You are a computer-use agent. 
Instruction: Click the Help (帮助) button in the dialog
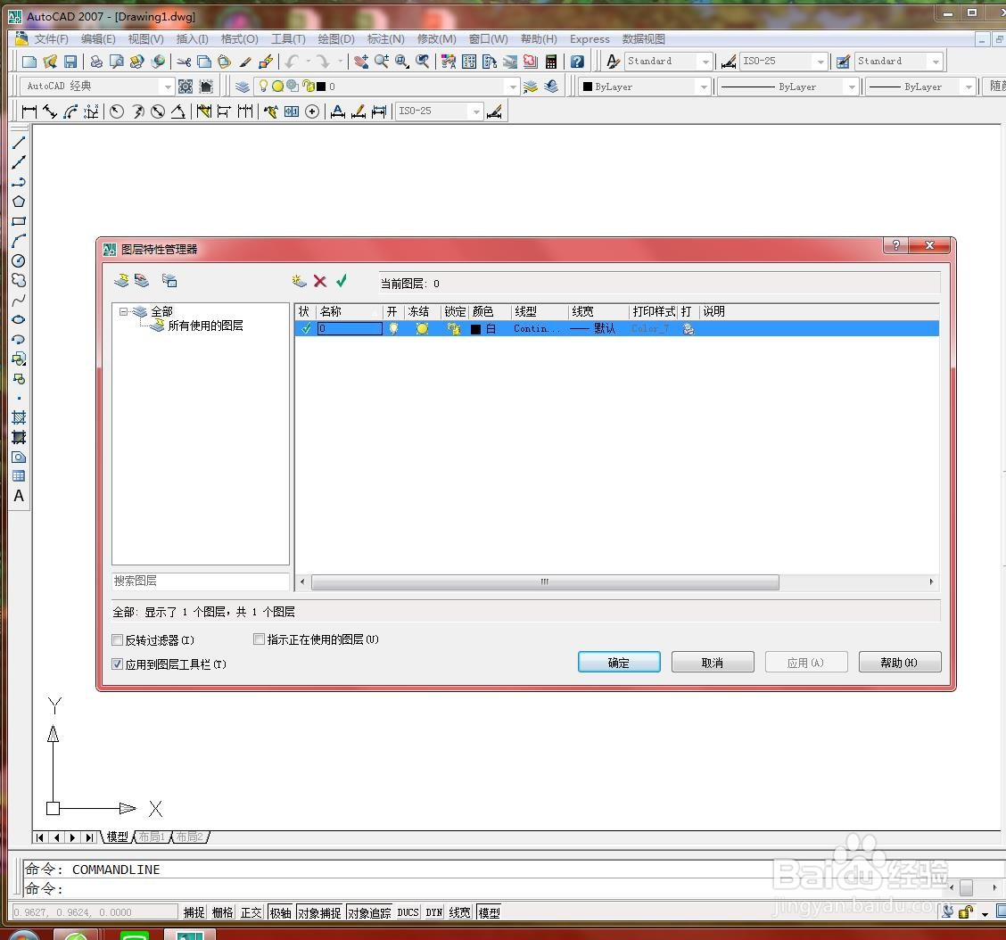tap(900, 662)
